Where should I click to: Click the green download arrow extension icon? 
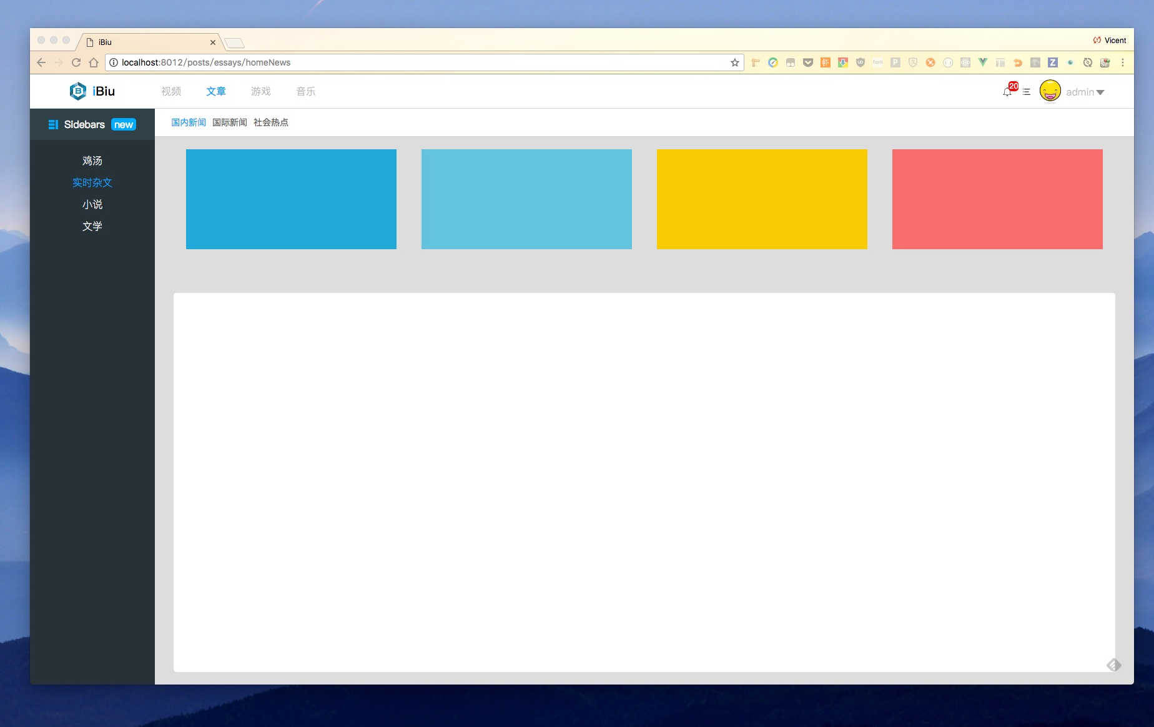(x=843, y=62)
